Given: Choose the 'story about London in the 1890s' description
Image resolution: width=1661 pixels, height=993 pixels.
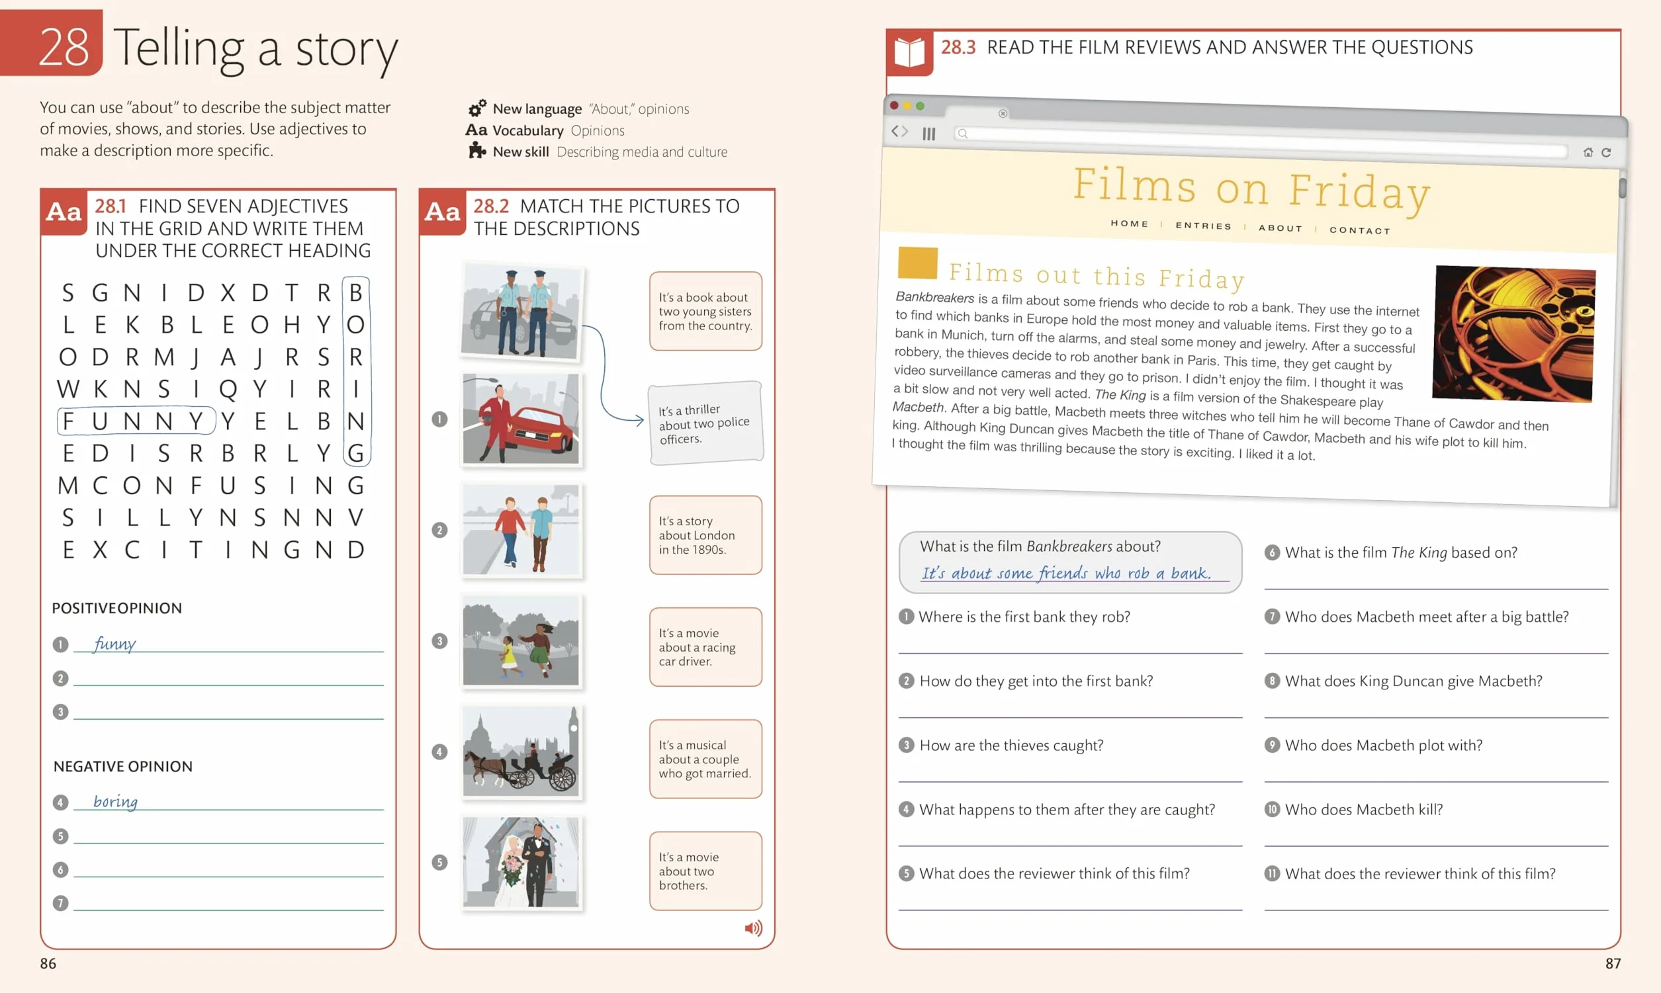Looking at the screenshot, I should click(x=705, y=535).
